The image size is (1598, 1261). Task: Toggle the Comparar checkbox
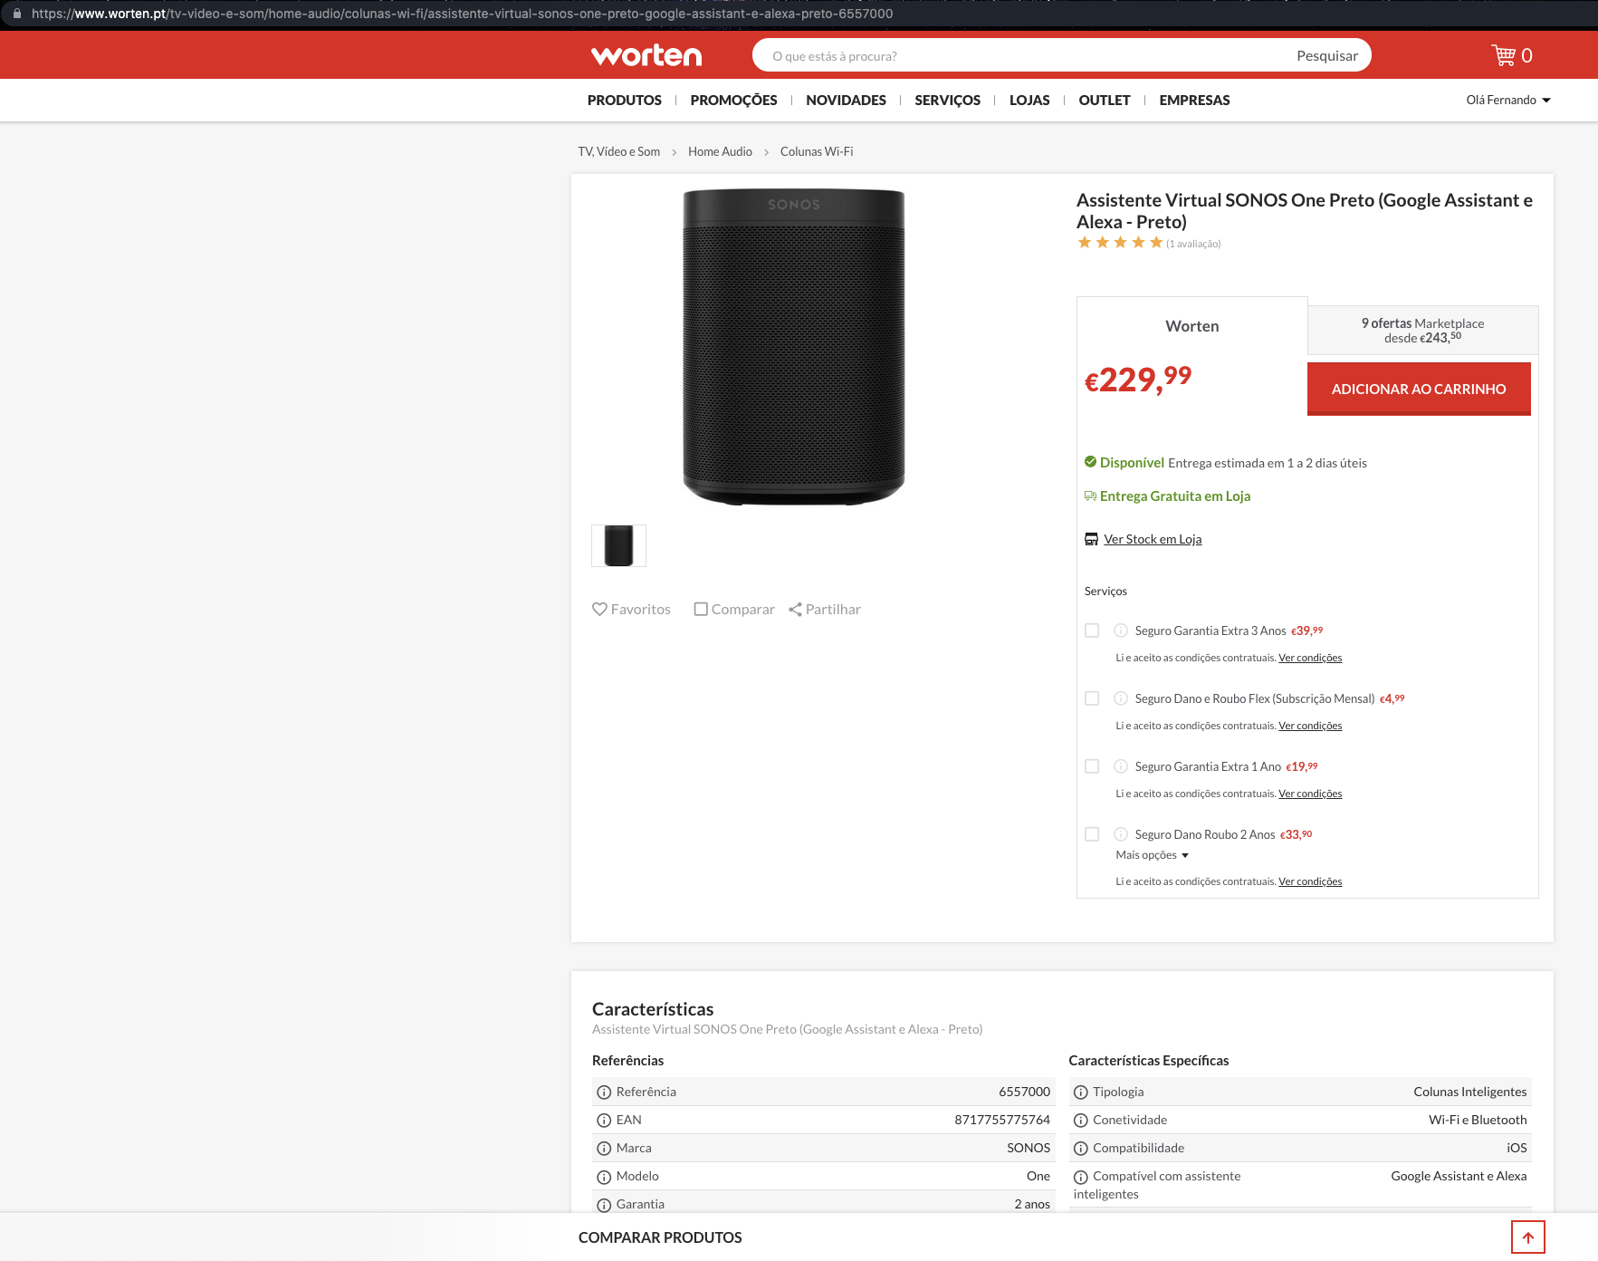click(x=701, y=610)
